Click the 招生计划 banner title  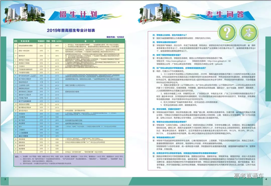point(78,14)
